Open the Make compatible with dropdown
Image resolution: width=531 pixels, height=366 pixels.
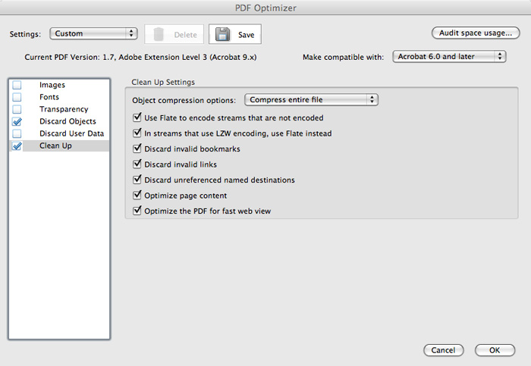(449, 57)
